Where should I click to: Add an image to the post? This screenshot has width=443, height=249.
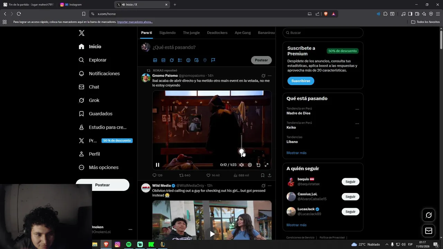tap(155, 60)
